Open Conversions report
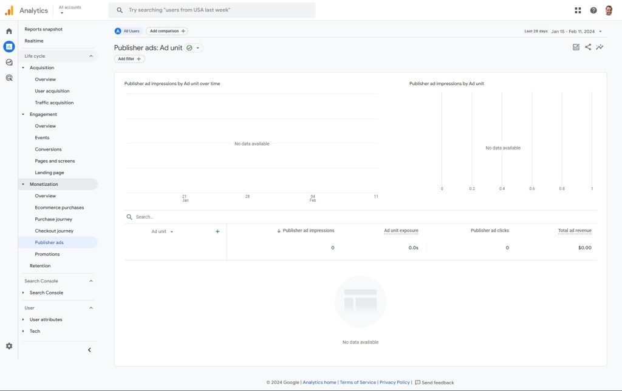 48,149
